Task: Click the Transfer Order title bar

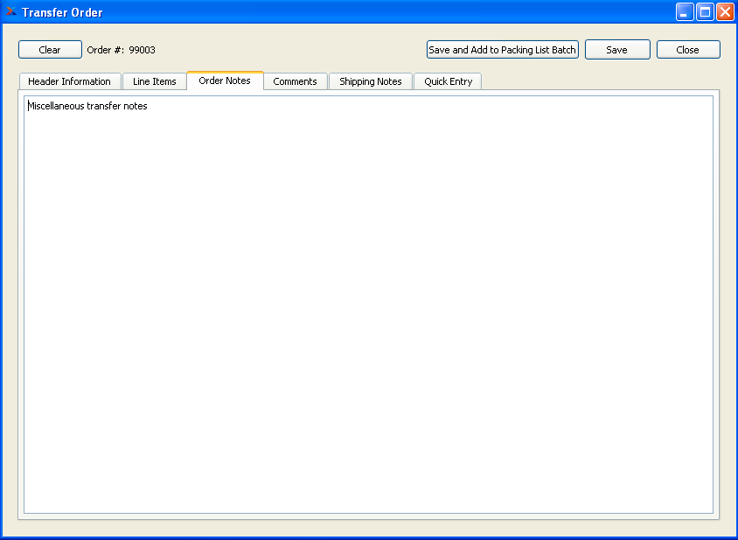Action: tap(350, 11)
